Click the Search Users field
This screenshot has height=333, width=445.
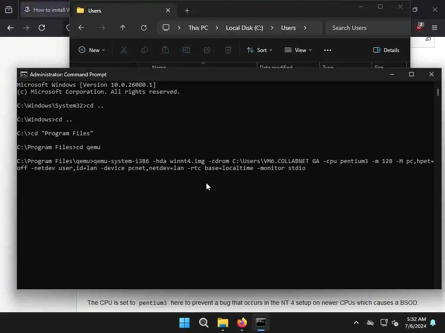(x=368, y=28)
